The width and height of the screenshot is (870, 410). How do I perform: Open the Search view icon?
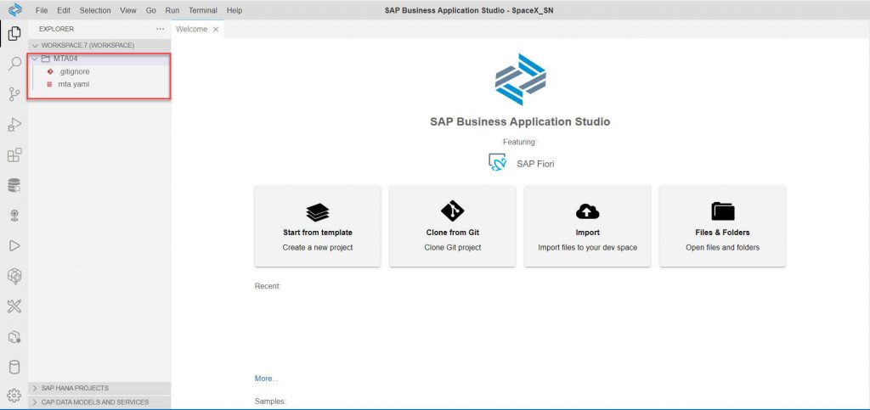tap(14, 64)
